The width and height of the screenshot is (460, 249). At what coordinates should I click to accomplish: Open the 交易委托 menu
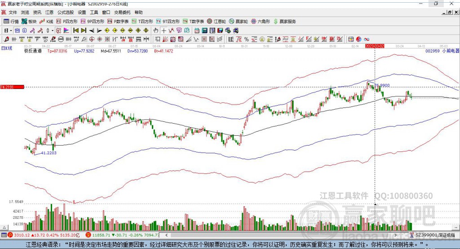(x=122, y=12)
